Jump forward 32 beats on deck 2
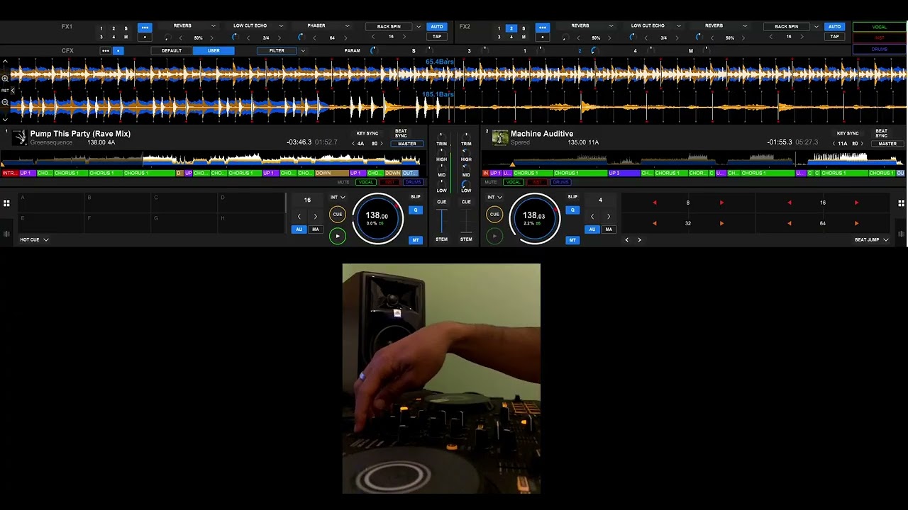 721,224
